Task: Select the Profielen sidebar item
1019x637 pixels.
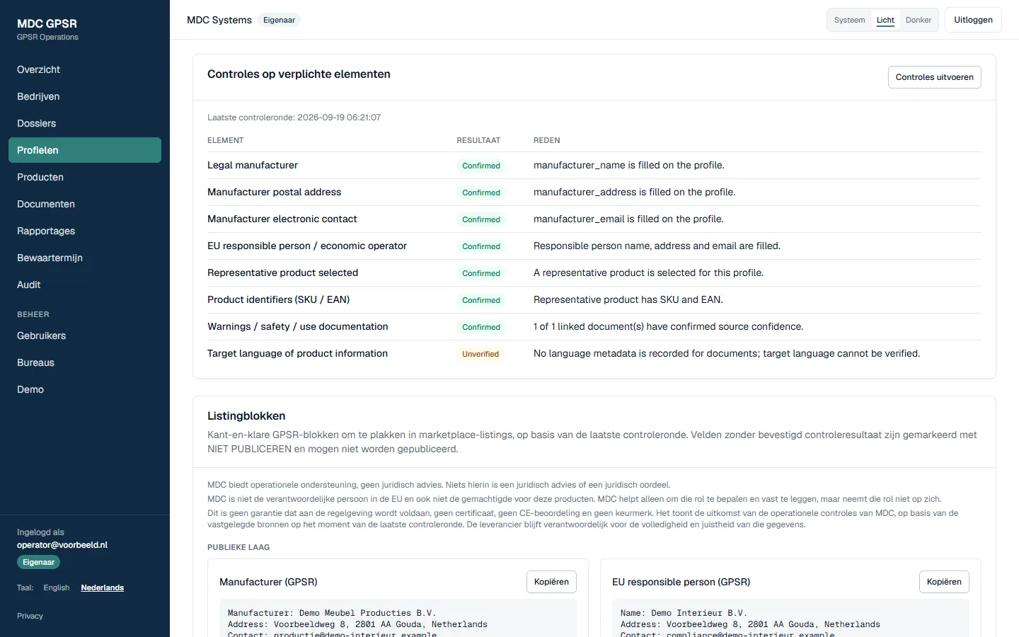Action: click(85, 150)
